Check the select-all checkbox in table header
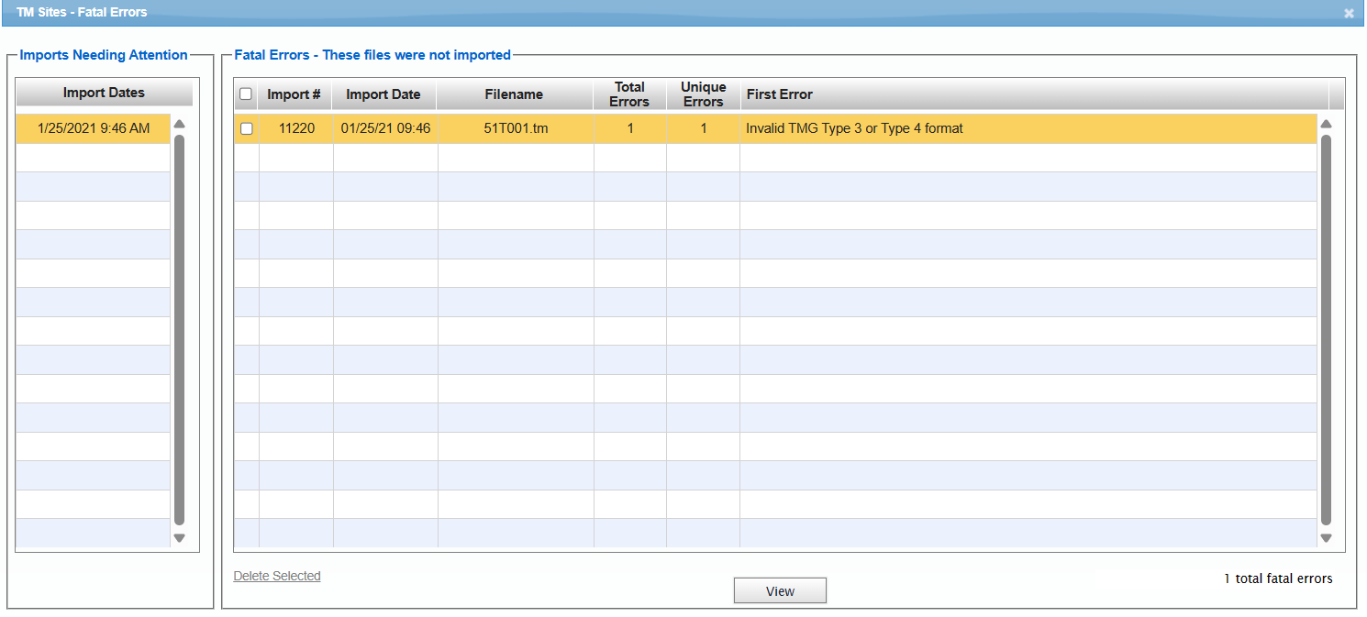The width and height of the screenshot is (1367, 617). pyautogui.click(x=246, y=94)
